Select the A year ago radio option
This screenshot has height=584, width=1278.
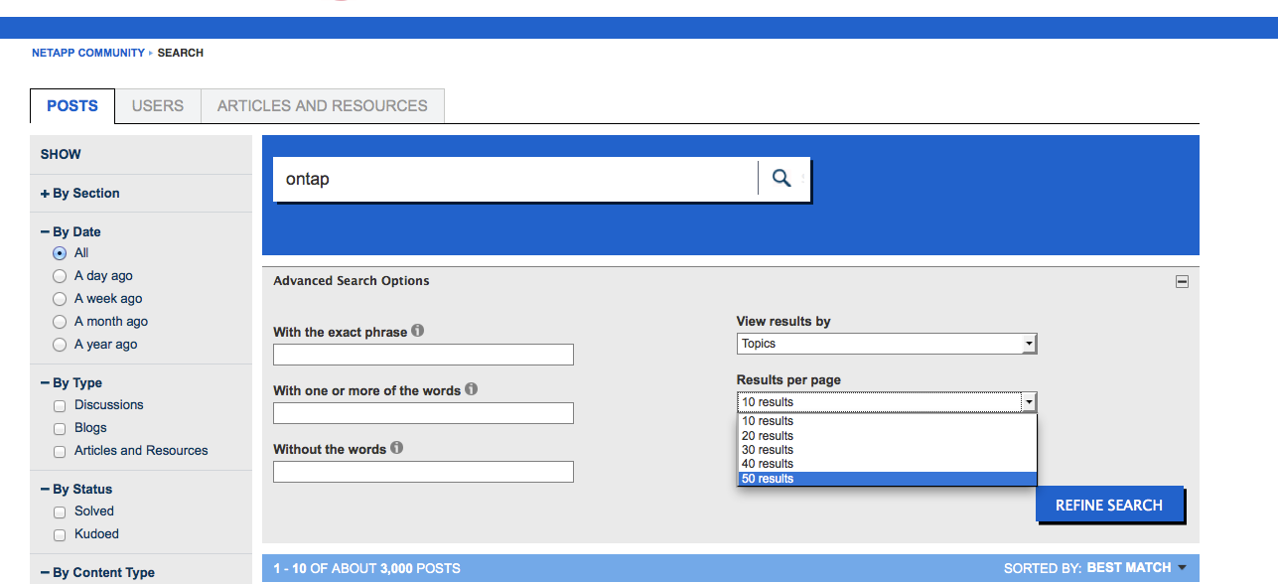pyautogui.click(x=60, y=345)
